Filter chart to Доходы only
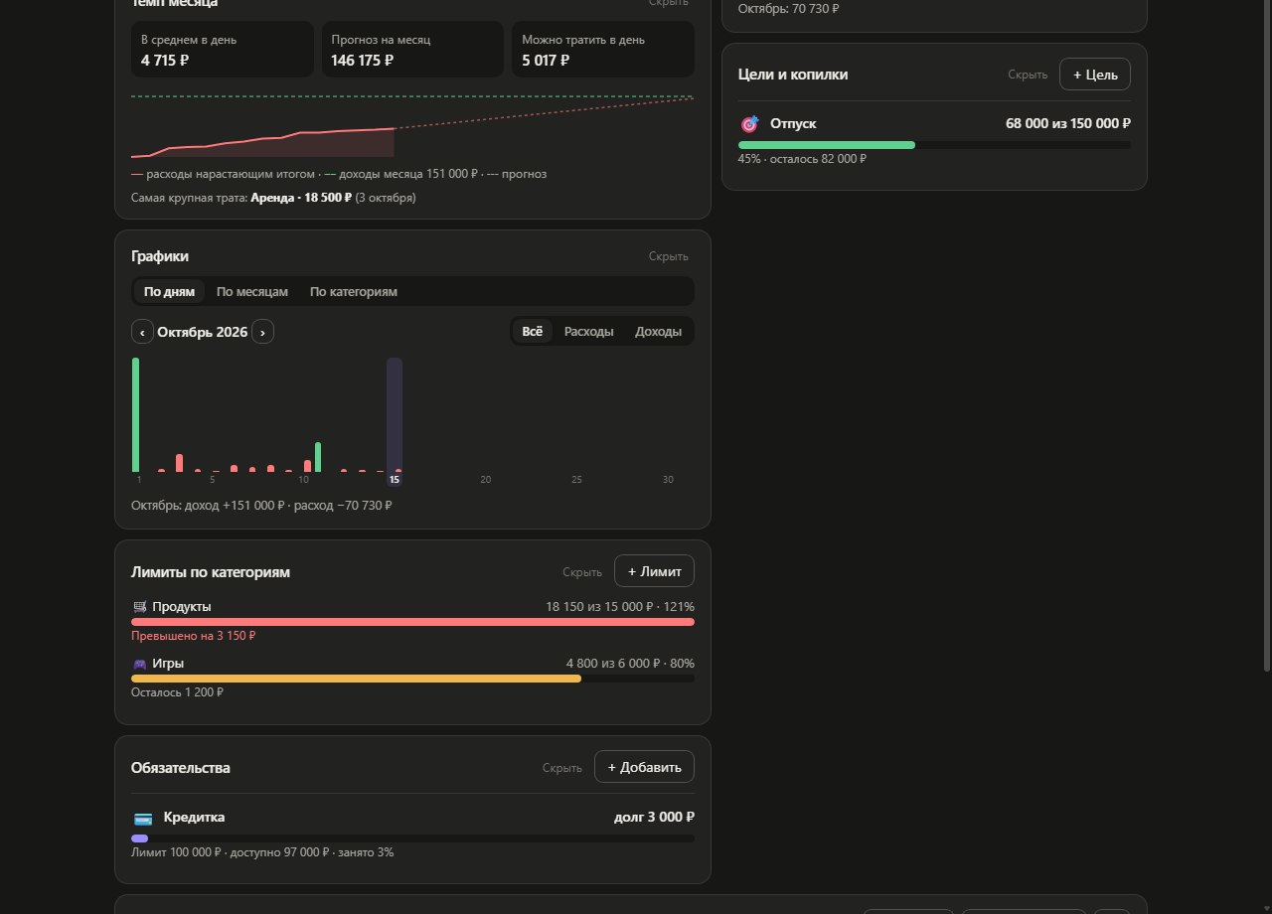The width and height of the screenshot is (1272, 914). (659, 332)
